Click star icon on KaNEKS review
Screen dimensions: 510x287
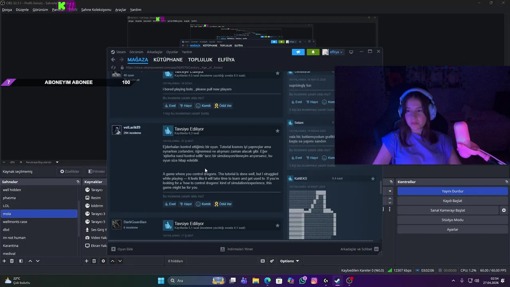point(373,179)
